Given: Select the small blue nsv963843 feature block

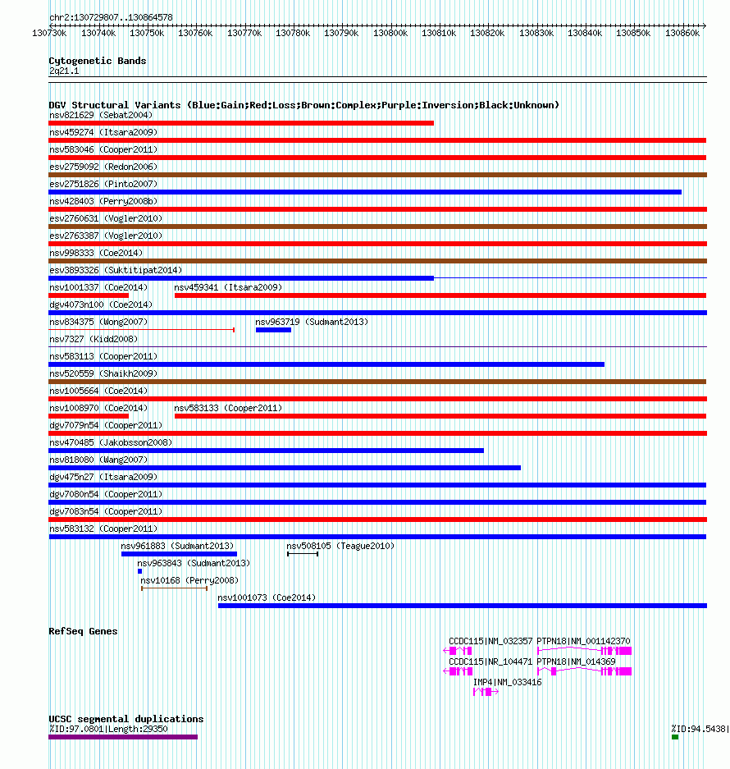Looking at the screenshot, I should tap(139, 571).
